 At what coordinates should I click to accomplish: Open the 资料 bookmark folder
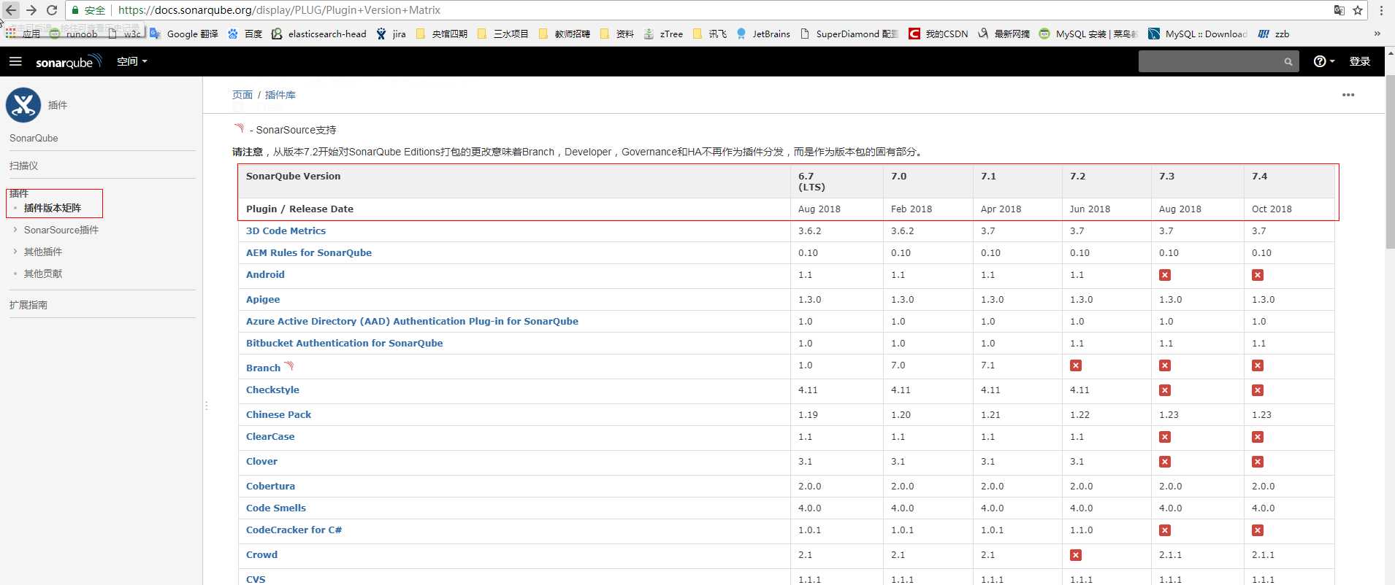click(616, 34)
